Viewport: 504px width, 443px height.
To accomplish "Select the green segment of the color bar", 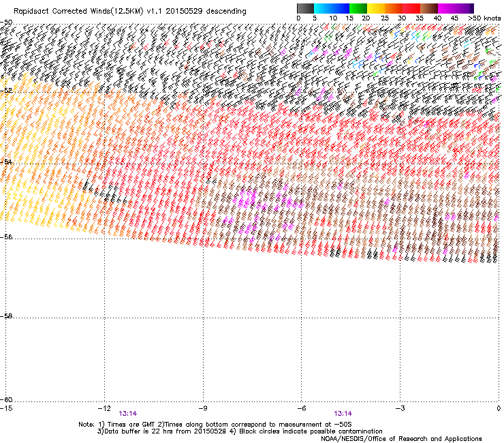I will [x=358, y=8].
